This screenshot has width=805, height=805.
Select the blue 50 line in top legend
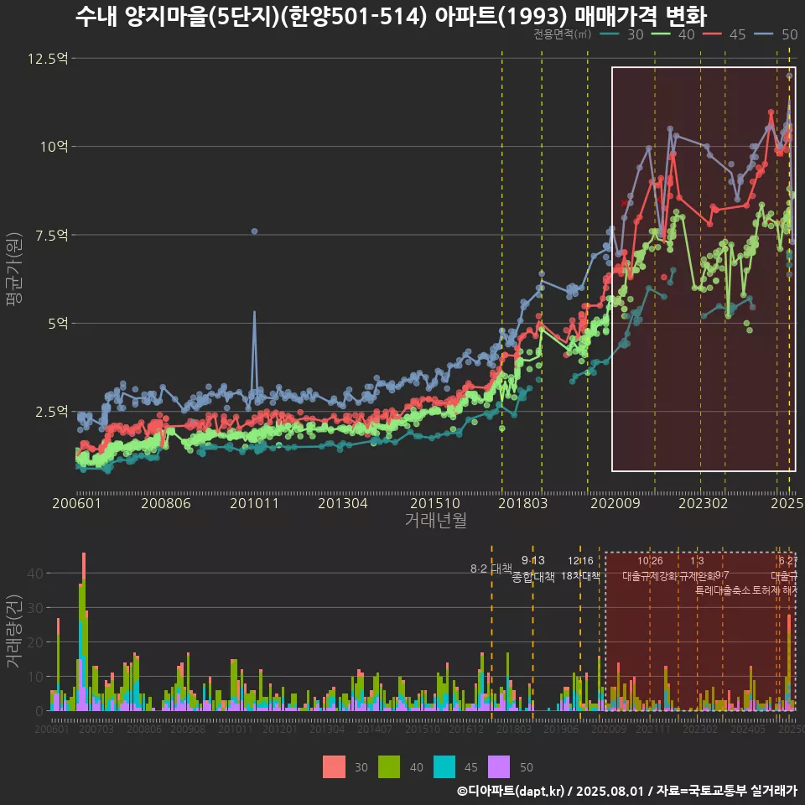tap(764, 34)
